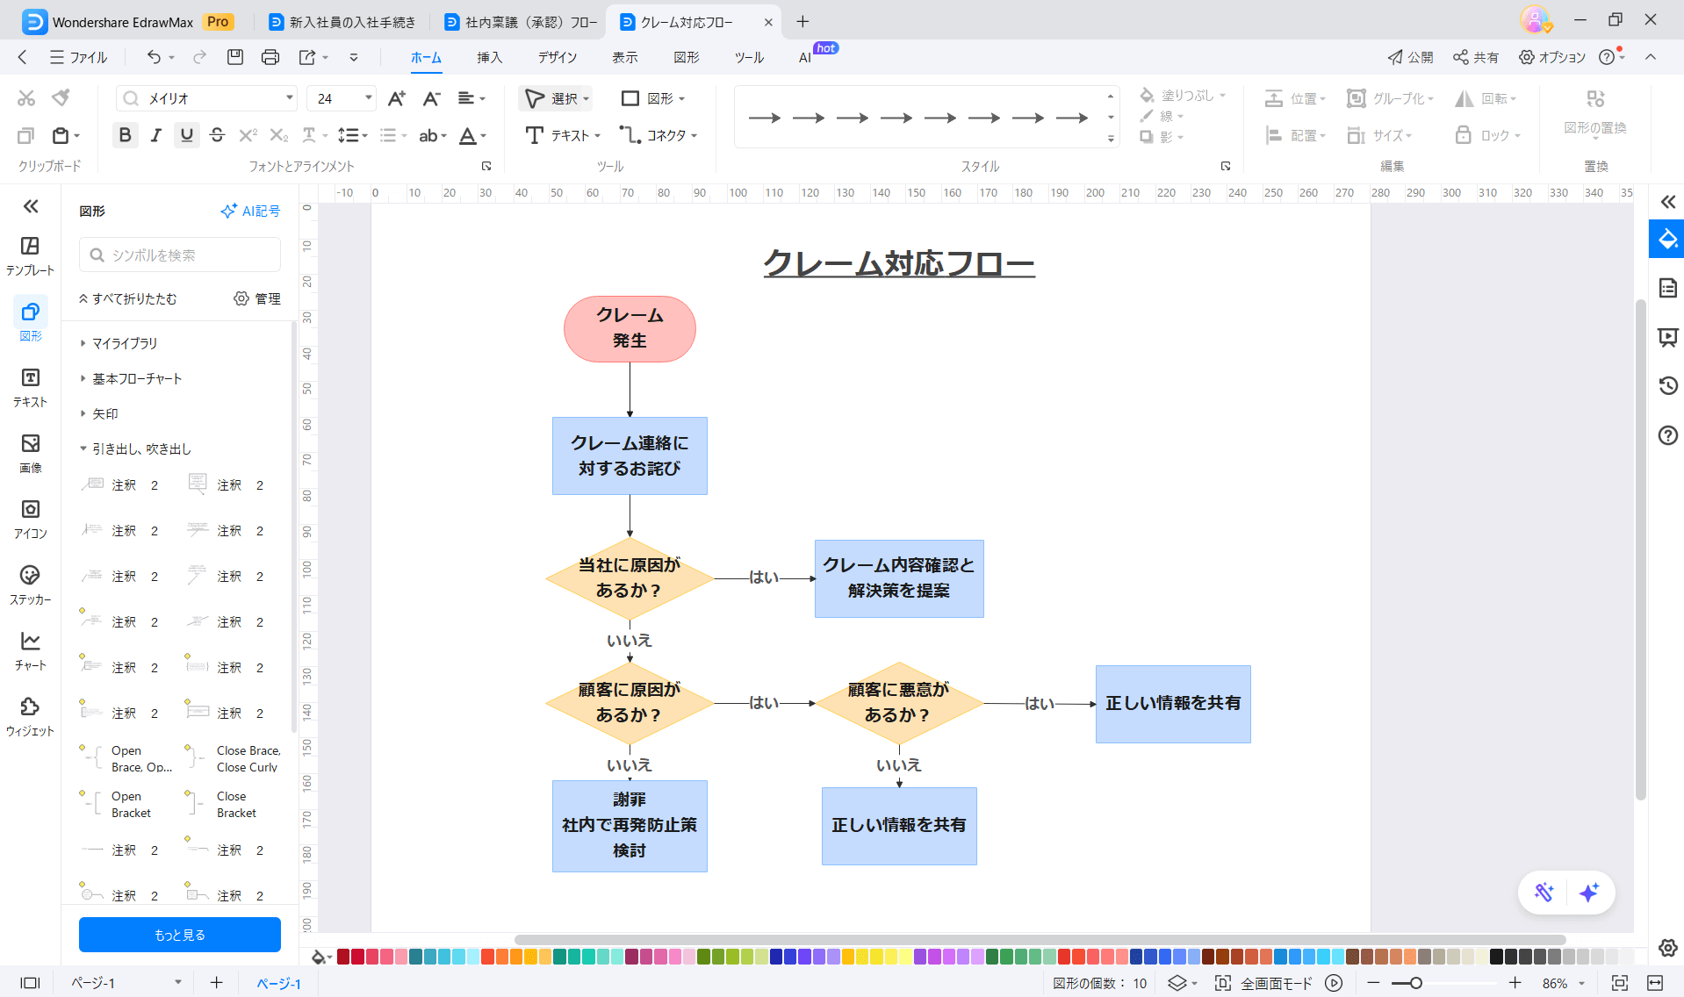
Task: Open the Stickers sidebar panel
Action: 30,585
